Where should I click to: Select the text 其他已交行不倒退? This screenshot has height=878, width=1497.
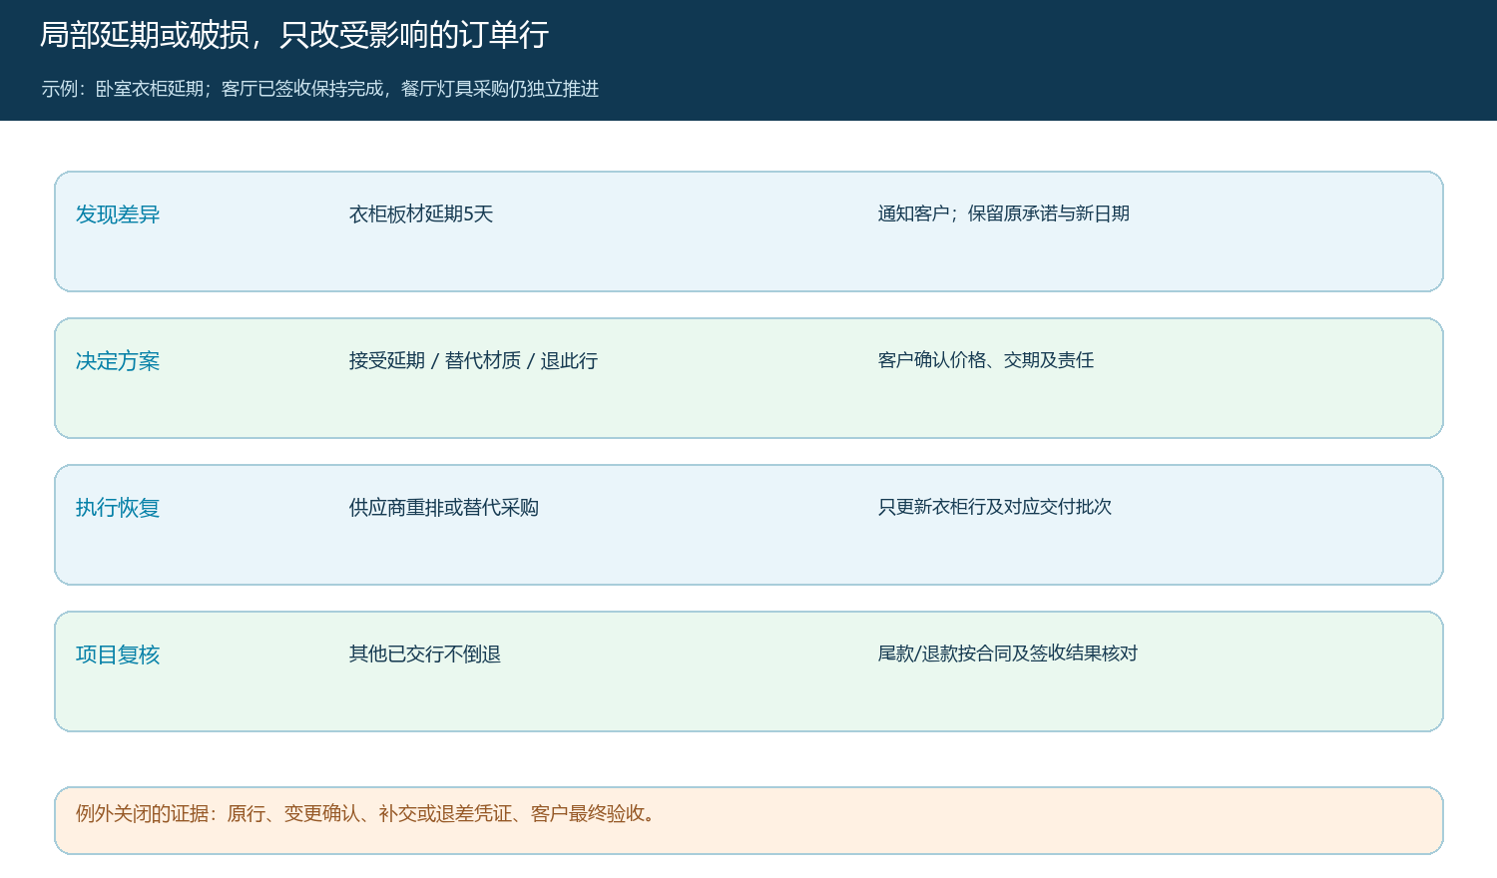coord(425,654)
